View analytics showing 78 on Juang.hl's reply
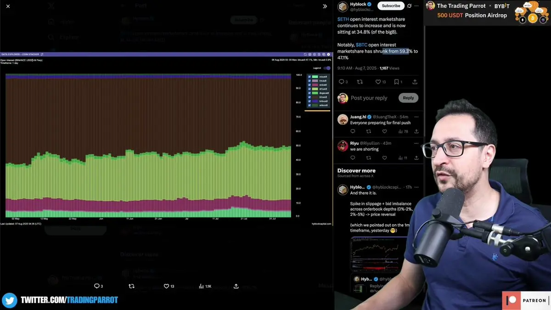 403,131
